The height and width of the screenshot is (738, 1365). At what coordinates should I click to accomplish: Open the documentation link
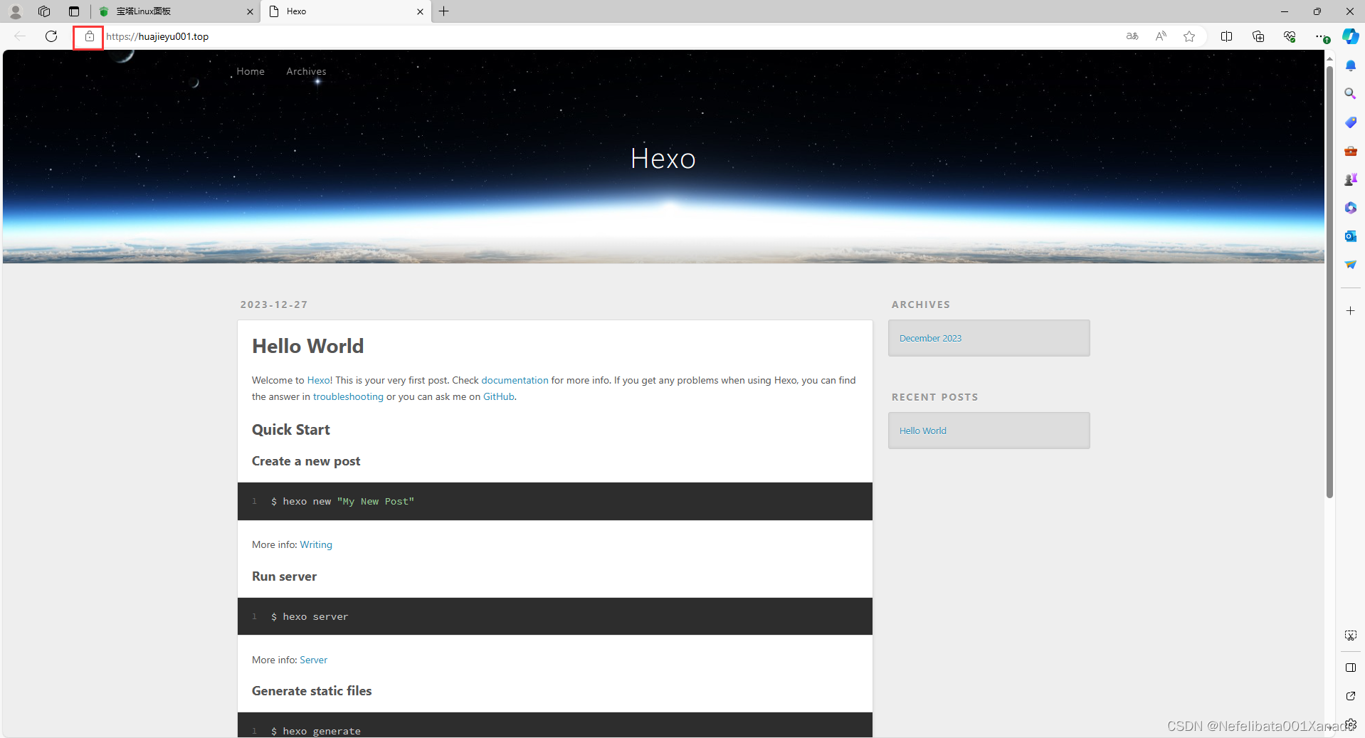[x=515, y=381]
